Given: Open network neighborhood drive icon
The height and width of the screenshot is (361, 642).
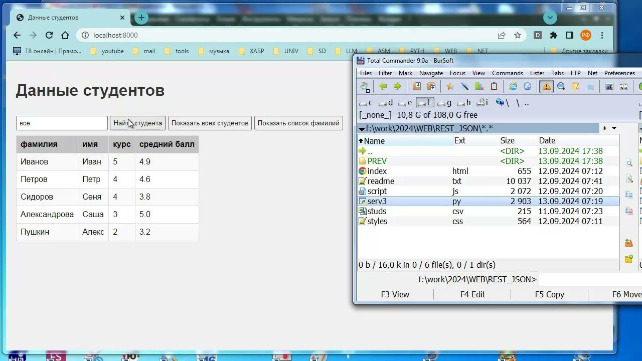Looking at the screenshot, I should tap(502, 103).
